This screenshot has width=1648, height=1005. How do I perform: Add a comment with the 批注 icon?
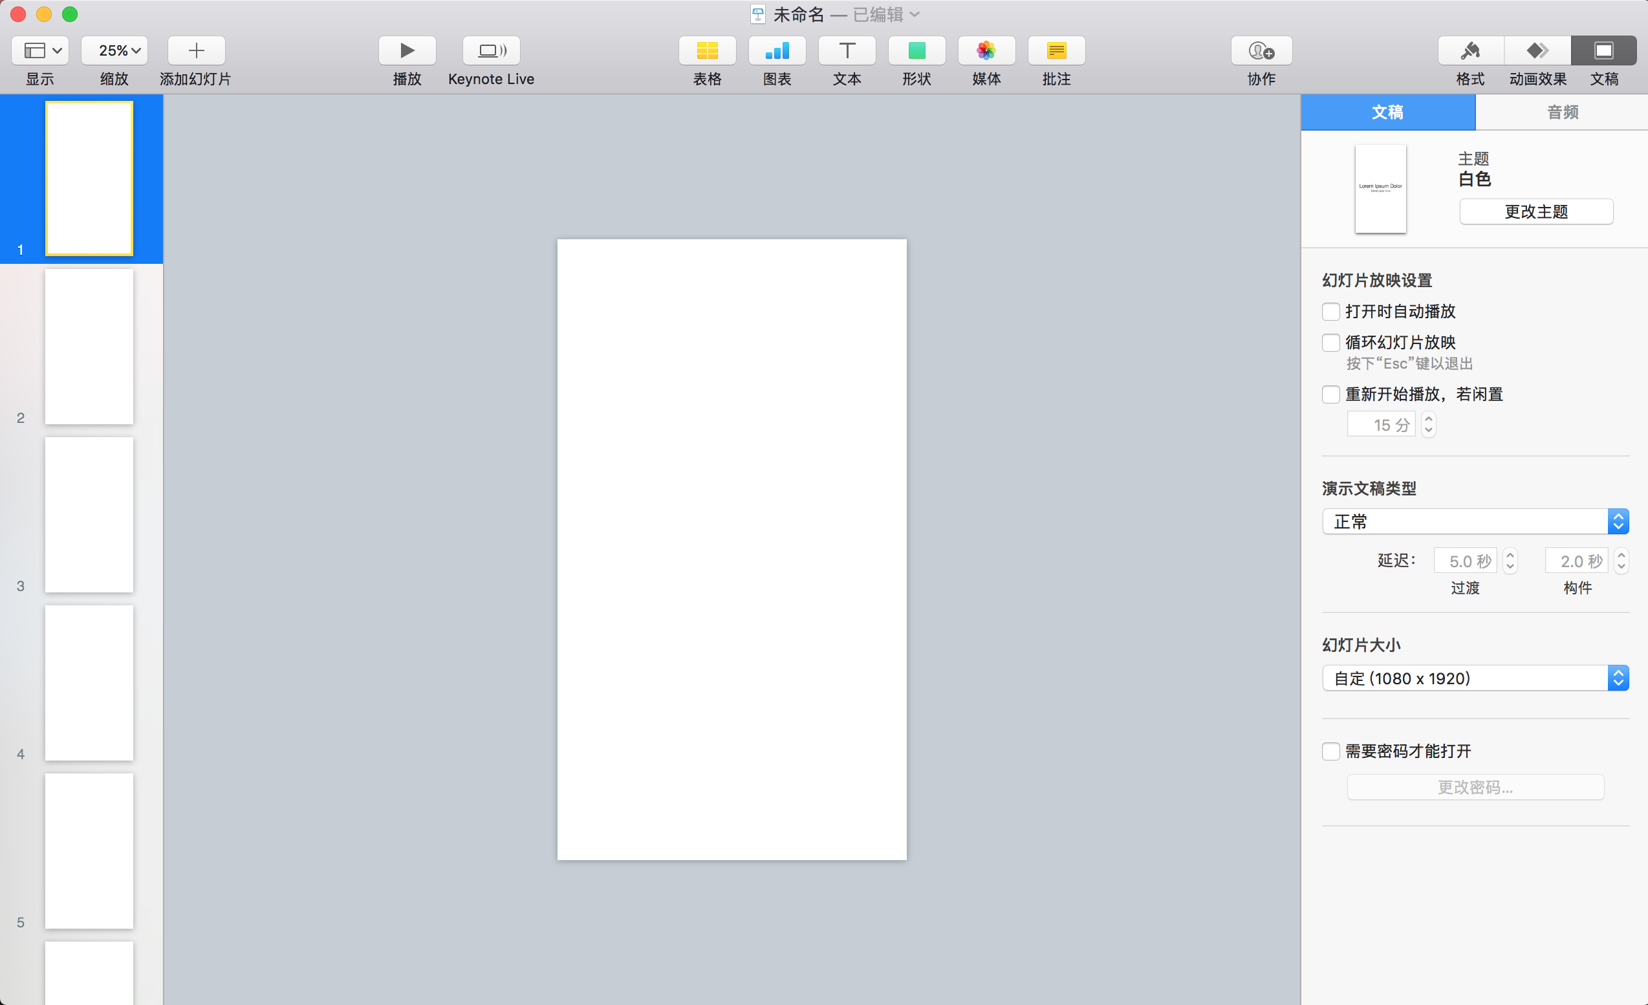pyautogui.click(x=1057, y=50)
